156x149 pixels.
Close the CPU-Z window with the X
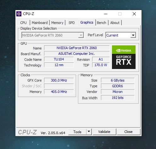click(134, 14)
